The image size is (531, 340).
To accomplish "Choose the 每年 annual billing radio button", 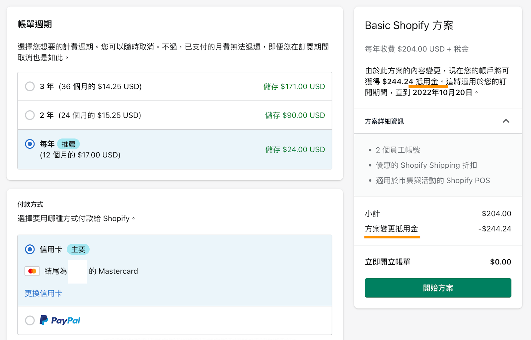I will (x=30, y=144).
